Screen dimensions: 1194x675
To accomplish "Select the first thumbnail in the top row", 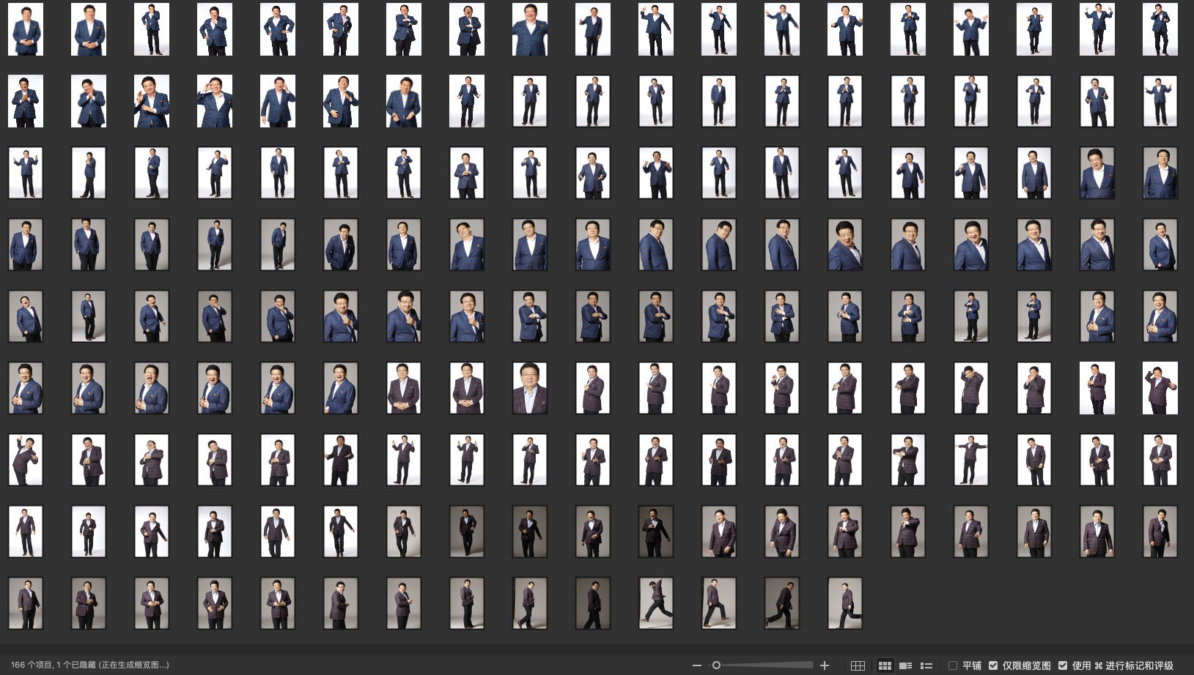I will click(26, 29).
